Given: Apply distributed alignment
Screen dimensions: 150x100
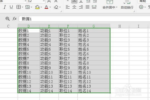Looking at the screenshot, I should coord(94,7).
